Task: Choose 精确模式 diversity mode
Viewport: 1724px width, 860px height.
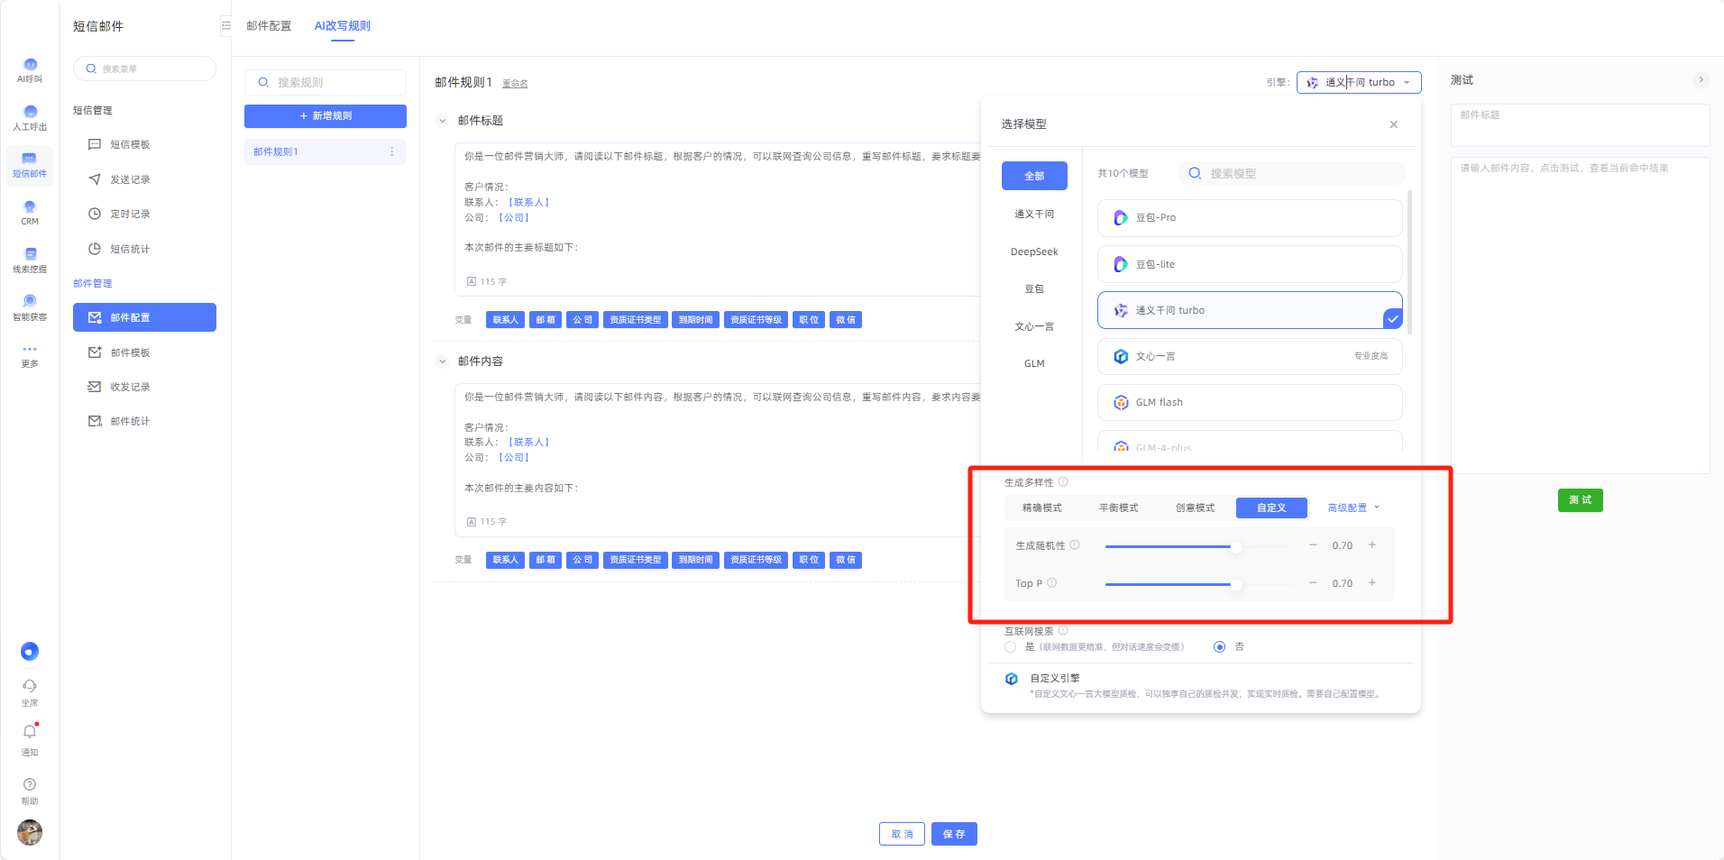Action: click(1042, 508)
